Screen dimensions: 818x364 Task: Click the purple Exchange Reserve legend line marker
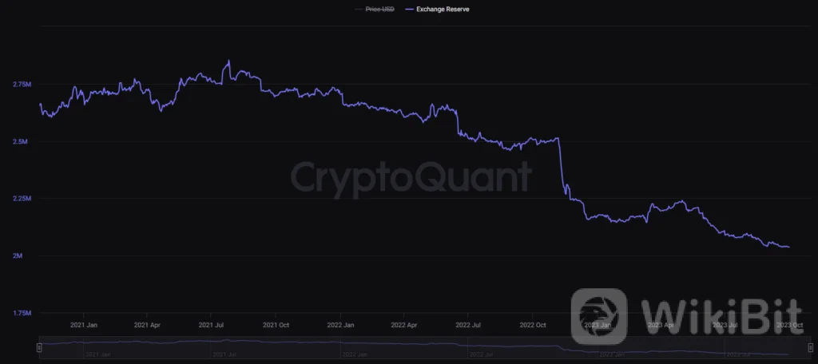[x=409, y=9]
